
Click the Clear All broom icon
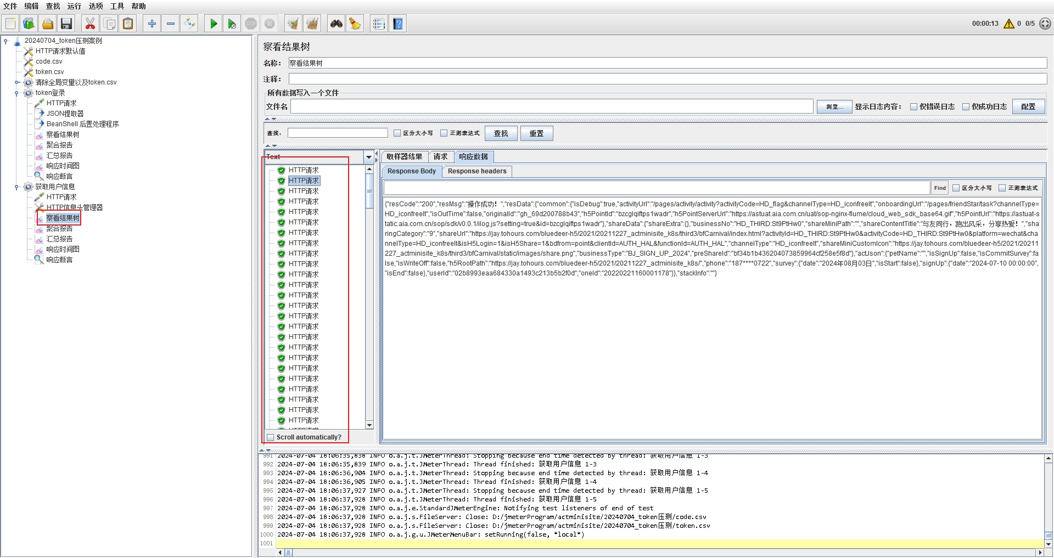tap(312, 24)
